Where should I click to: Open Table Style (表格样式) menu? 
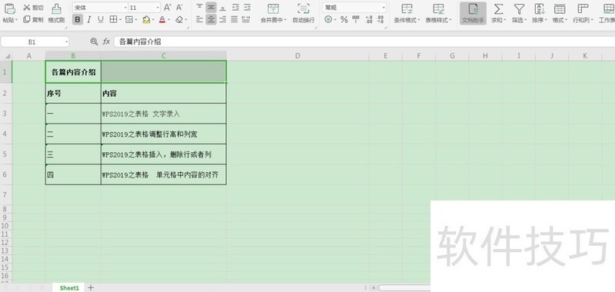pos(438,13)
